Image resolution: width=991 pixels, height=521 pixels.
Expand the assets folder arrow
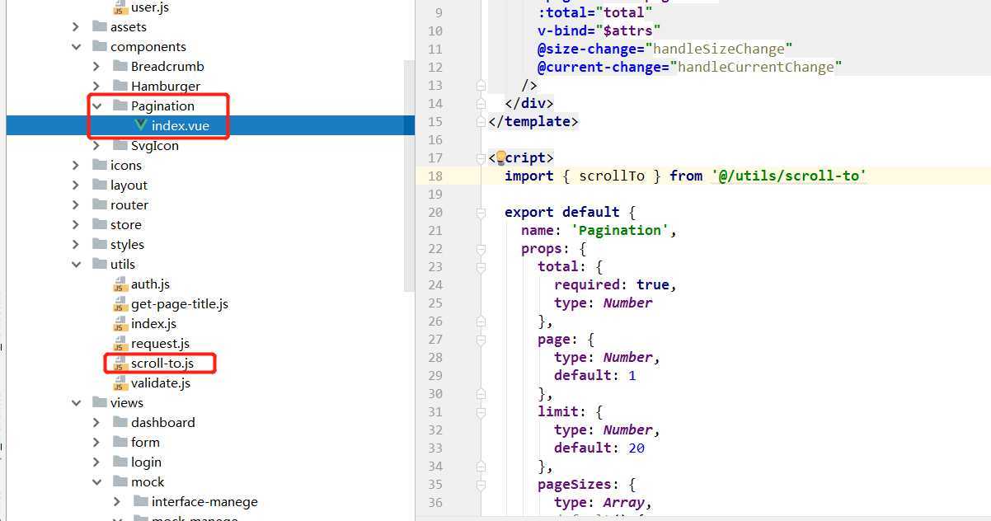(77, 27)
